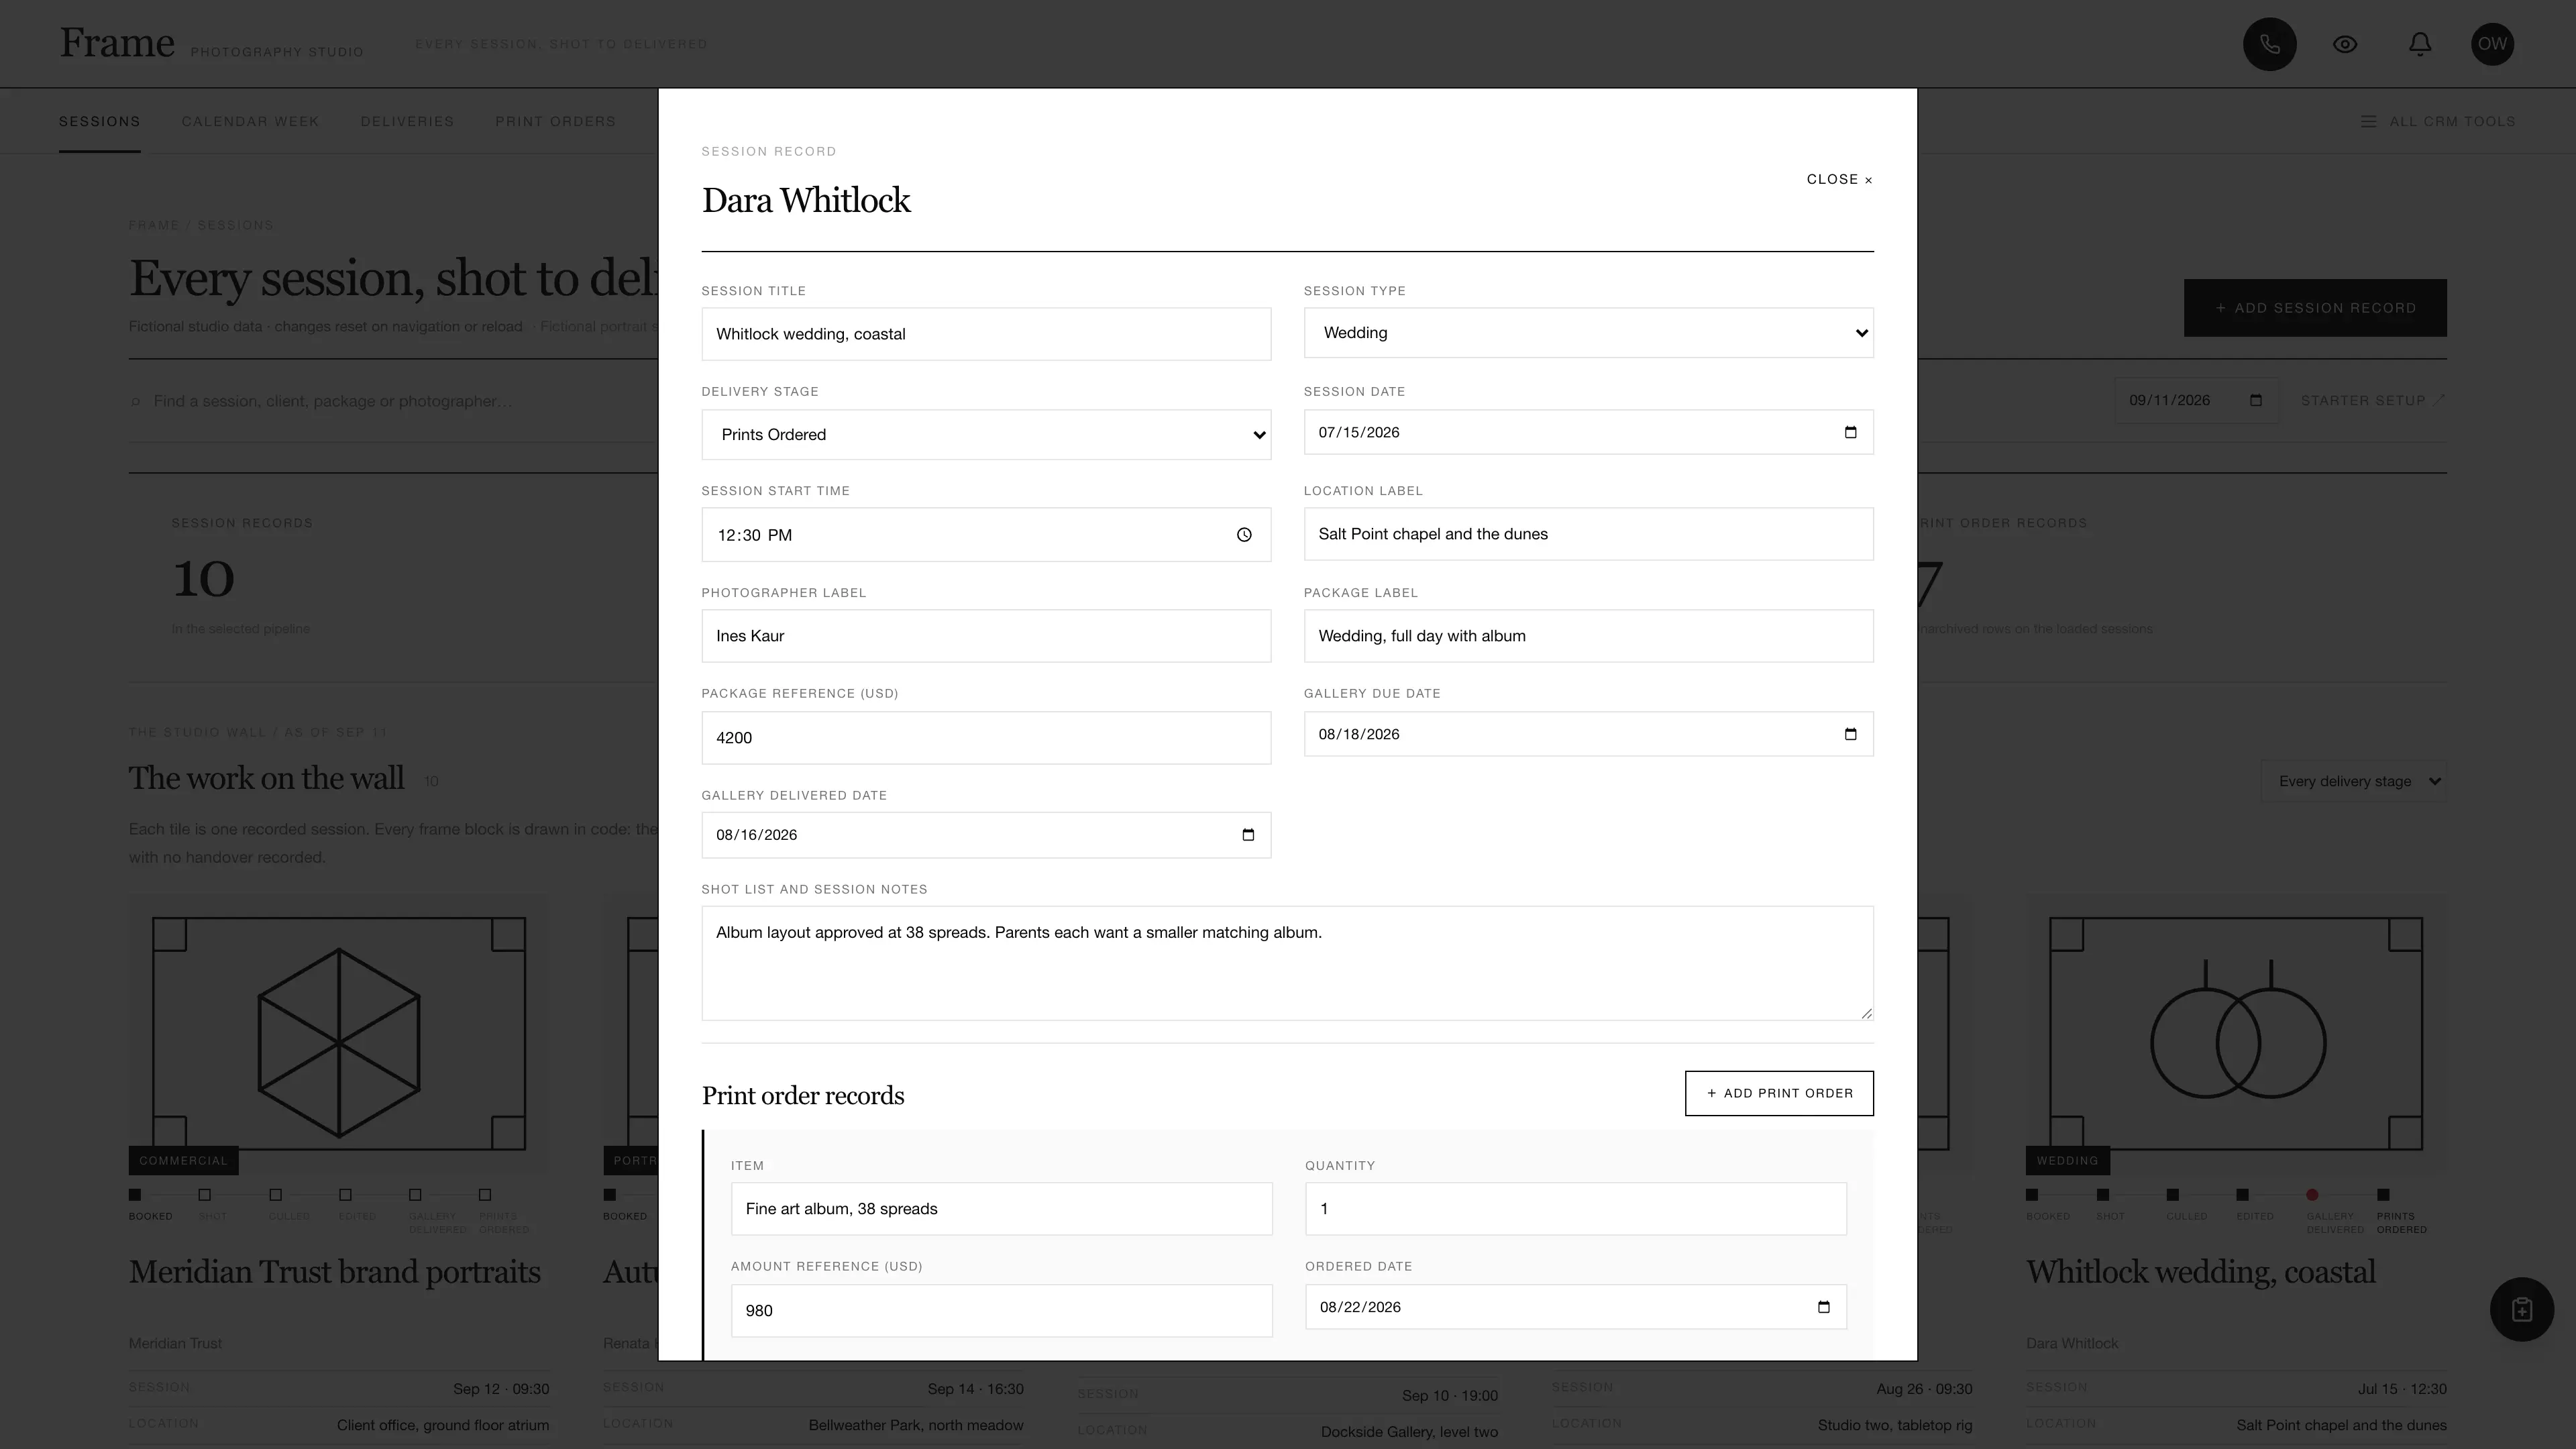Open clock picker for Session Start Time
The image size is (2576, 1449).
(x=1244, y=535)
